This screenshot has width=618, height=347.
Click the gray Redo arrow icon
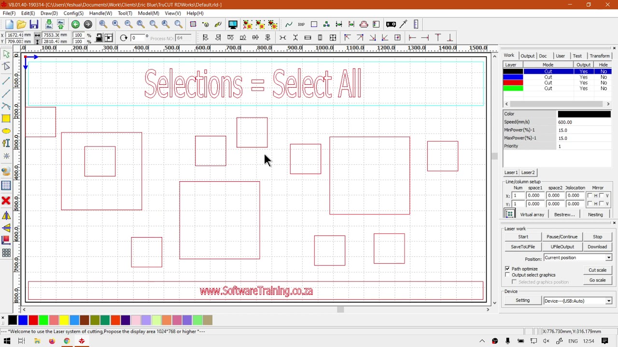click(88, 25)
